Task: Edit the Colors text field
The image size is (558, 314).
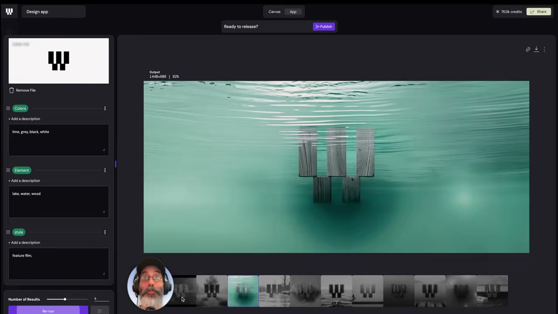Action: [58, 140]
